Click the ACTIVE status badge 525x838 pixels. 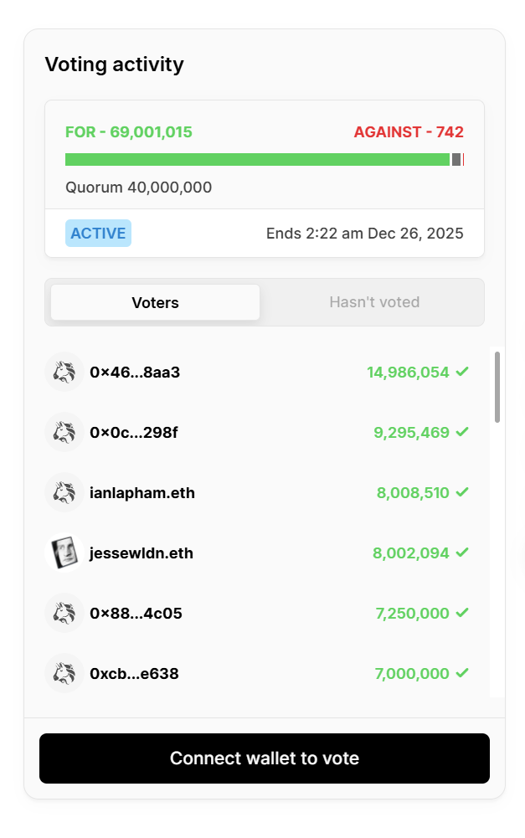click(x=98, y=234)
